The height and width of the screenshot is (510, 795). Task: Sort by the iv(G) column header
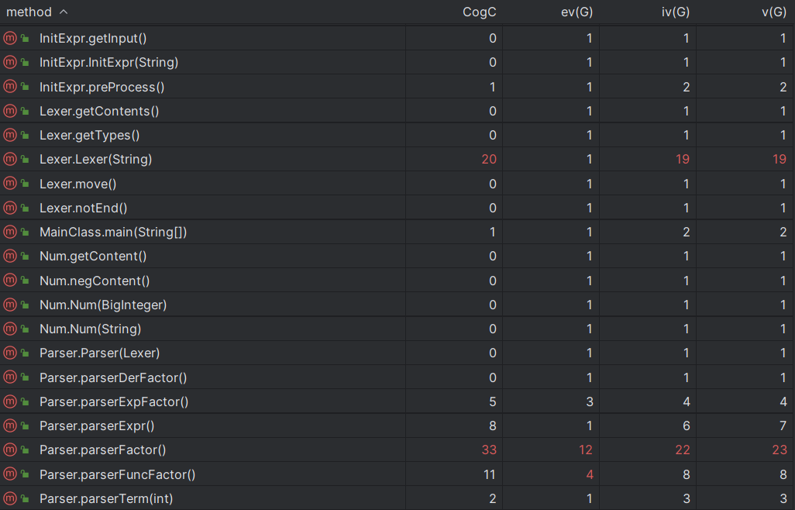pos(676,12)
